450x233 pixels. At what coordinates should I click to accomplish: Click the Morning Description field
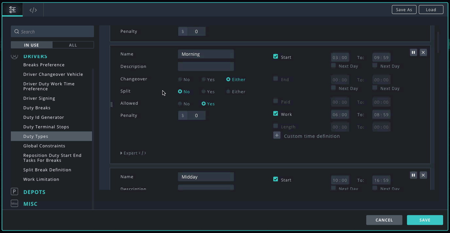pos(206,67)
